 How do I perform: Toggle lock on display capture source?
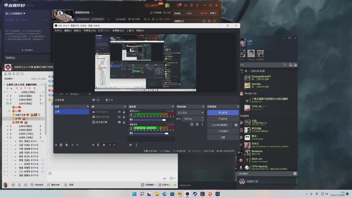124,122
